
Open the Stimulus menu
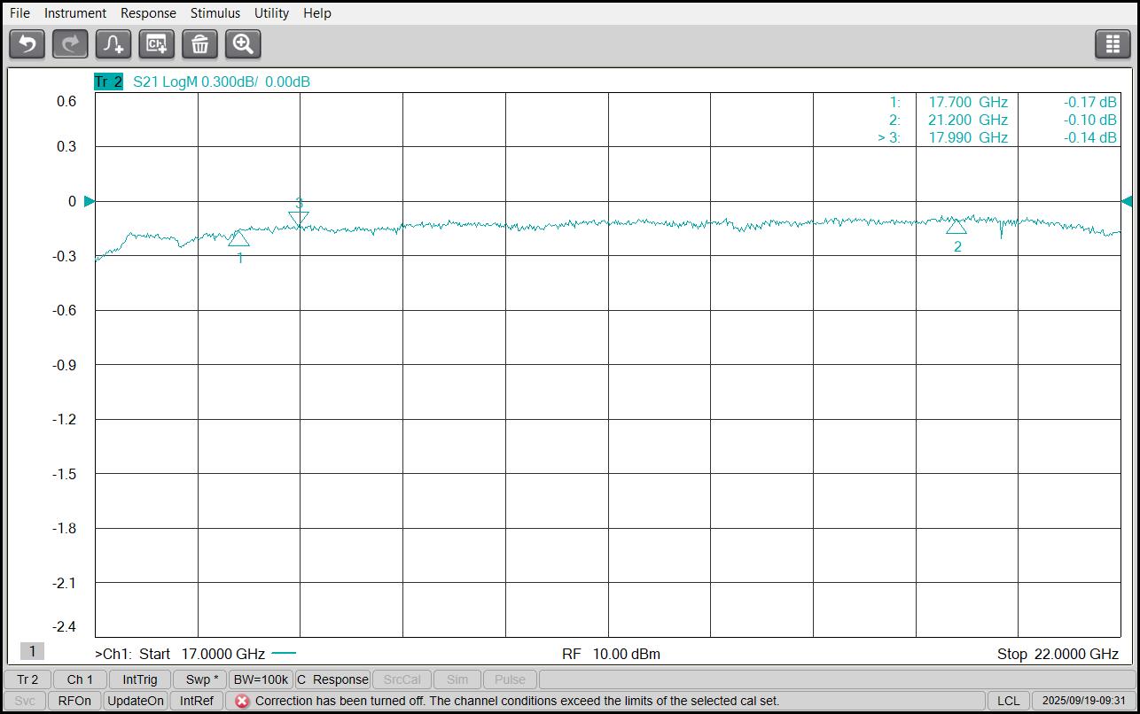tap(215, 13)
